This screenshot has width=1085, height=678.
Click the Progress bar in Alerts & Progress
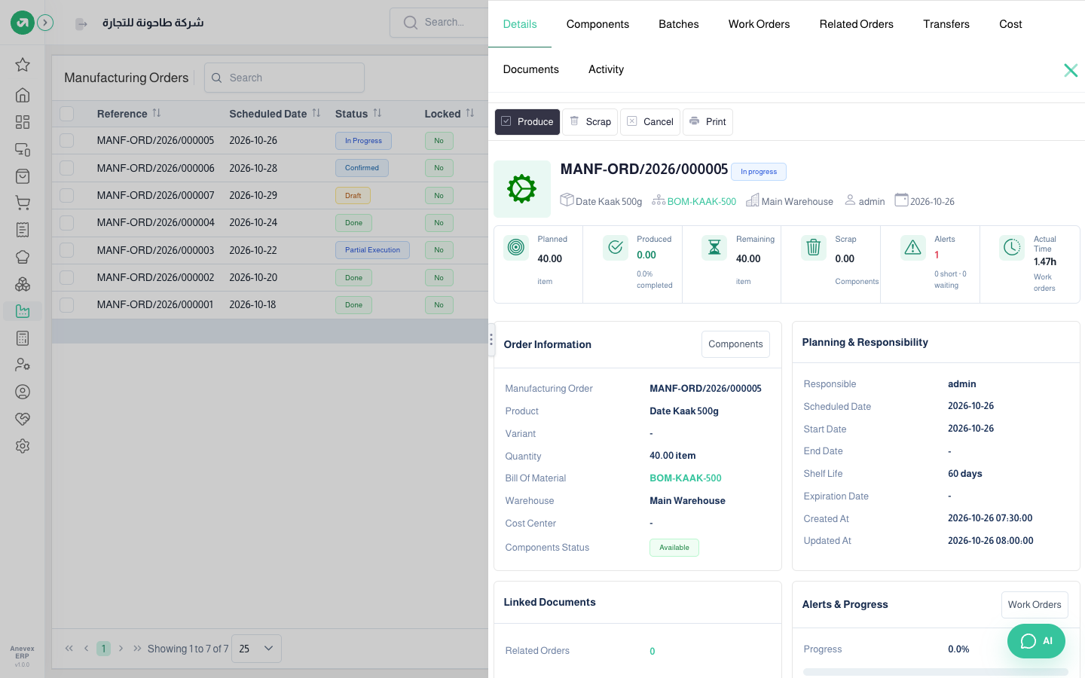(x=935, y=672)
